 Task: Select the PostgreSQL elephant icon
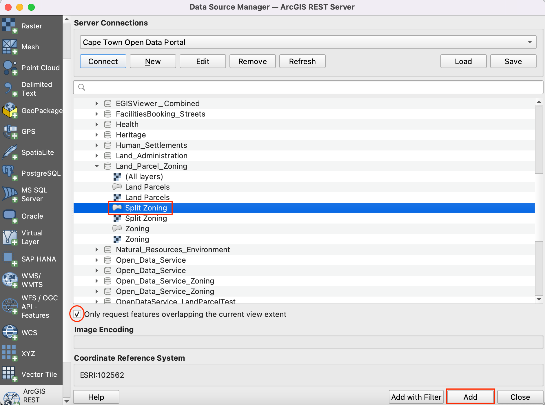tap(10, 173)
